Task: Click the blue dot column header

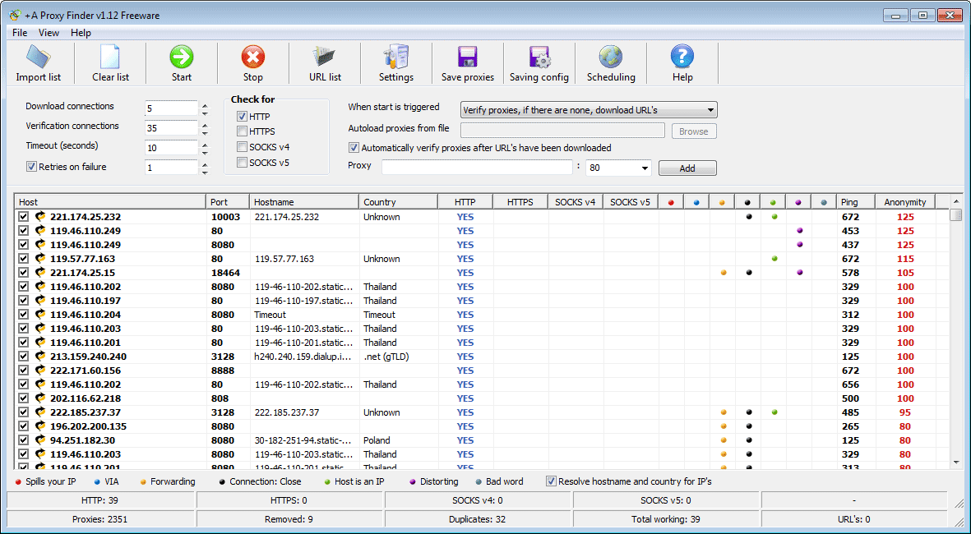Action: point(696,202)
